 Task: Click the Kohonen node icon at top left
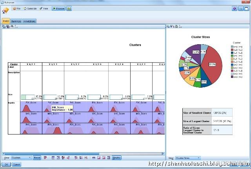click(x=5, y=11)
